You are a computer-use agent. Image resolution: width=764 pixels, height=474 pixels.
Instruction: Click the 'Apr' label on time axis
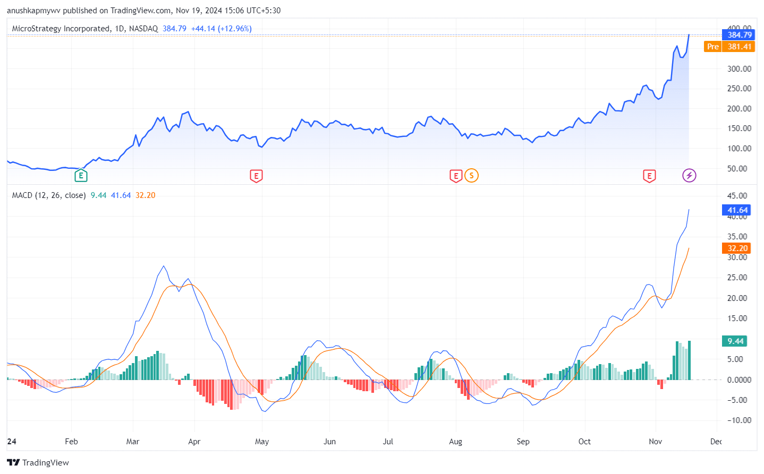[194, 442]
